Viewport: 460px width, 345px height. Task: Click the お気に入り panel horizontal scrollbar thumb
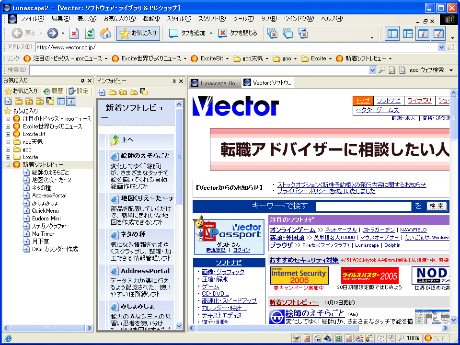tap(47, 328)
